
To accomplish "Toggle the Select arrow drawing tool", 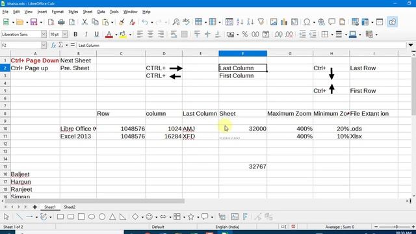I will pyautogui.click(x=6, y=216).
